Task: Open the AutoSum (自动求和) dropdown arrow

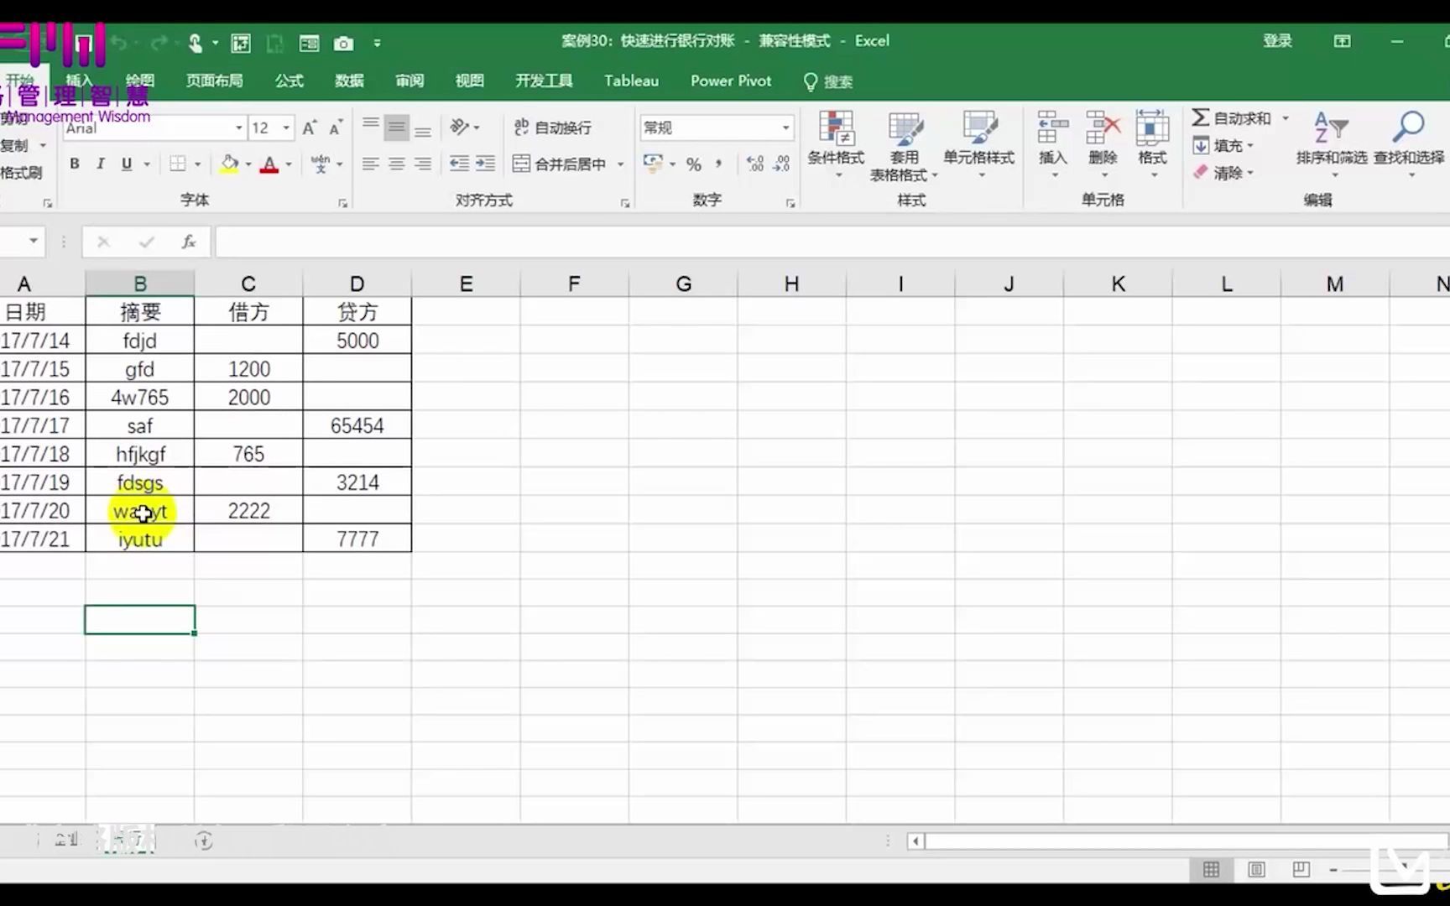Action: tap(1286, 118)
